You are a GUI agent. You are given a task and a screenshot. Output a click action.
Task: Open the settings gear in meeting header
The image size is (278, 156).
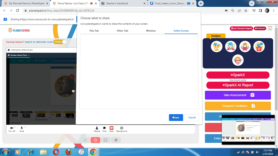pos(9,50)
